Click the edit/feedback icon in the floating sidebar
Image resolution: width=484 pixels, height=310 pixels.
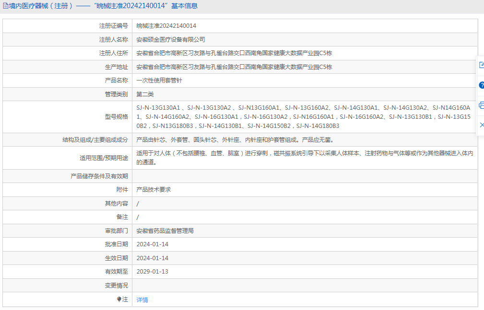pyautogui.click(x=482, y=65)
